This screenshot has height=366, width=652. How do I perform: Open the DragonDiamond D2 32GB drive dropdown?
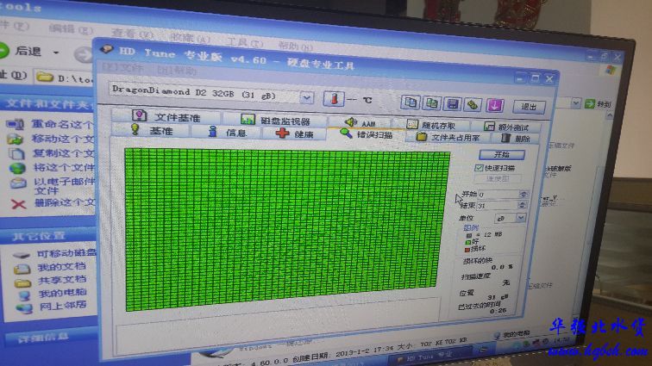pos(306,98)
